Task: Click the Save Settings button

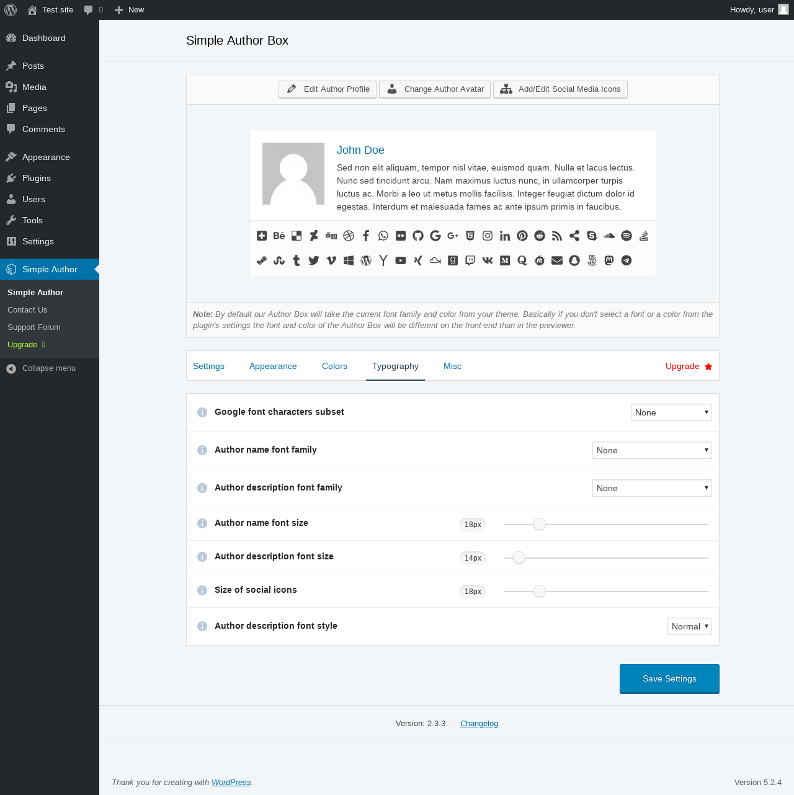Action: pyautogui.click(x=669, y=678)
